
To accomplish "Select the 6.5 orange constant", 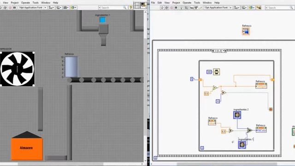I will point(224,131).
